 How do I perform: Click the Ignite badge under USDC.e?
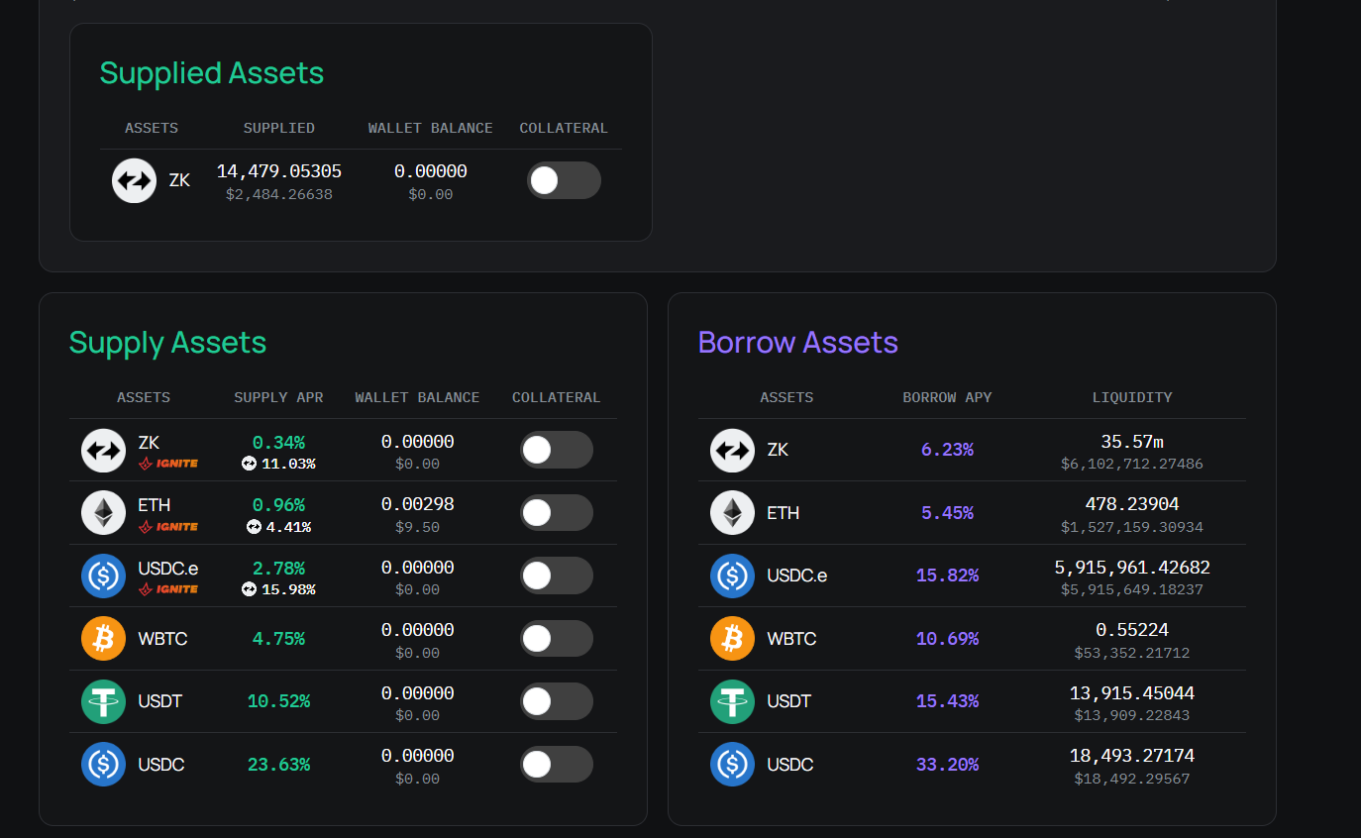click(x=168, y=589)
